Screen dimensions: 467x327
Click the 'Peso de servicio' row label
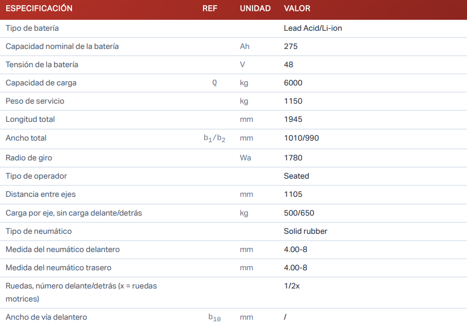point(35,101)
